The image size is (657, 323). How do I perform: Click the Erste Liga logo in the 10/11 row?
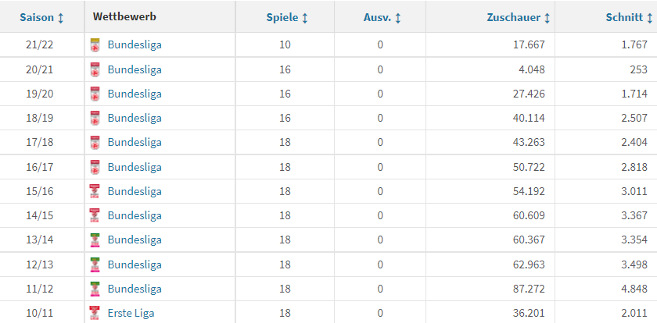tap(95, 313)
